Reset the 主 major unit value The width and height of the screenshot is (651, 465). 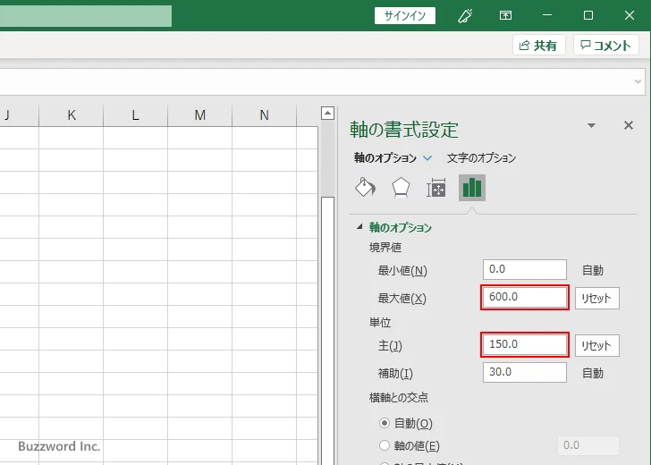click(x=597, y=345)
